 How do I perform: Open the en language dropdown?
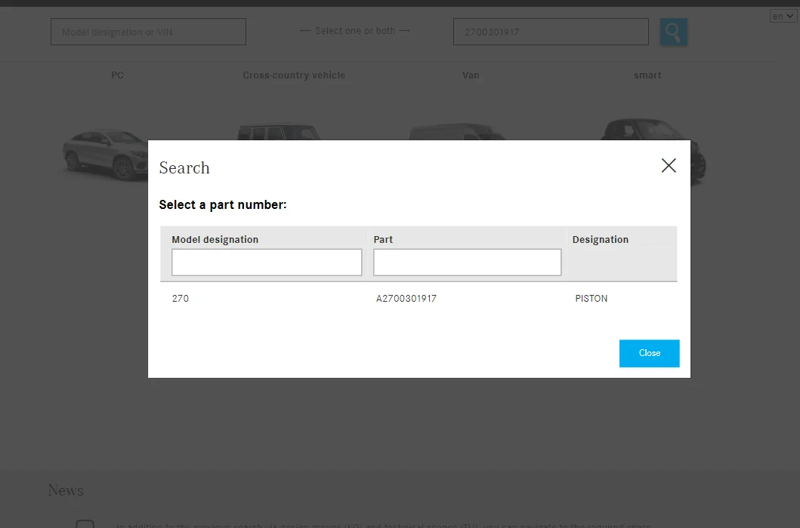click(783, 17)
